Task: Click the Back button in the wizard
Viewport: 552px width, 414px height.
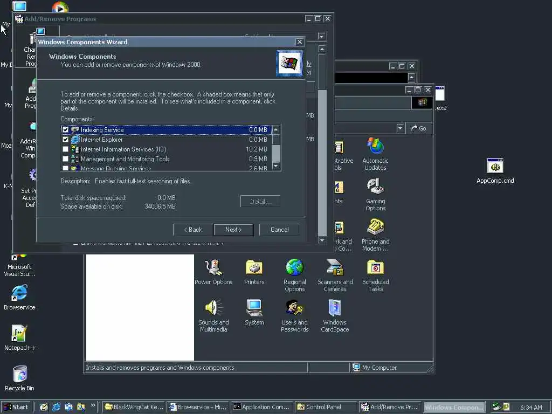Action: 194,230
